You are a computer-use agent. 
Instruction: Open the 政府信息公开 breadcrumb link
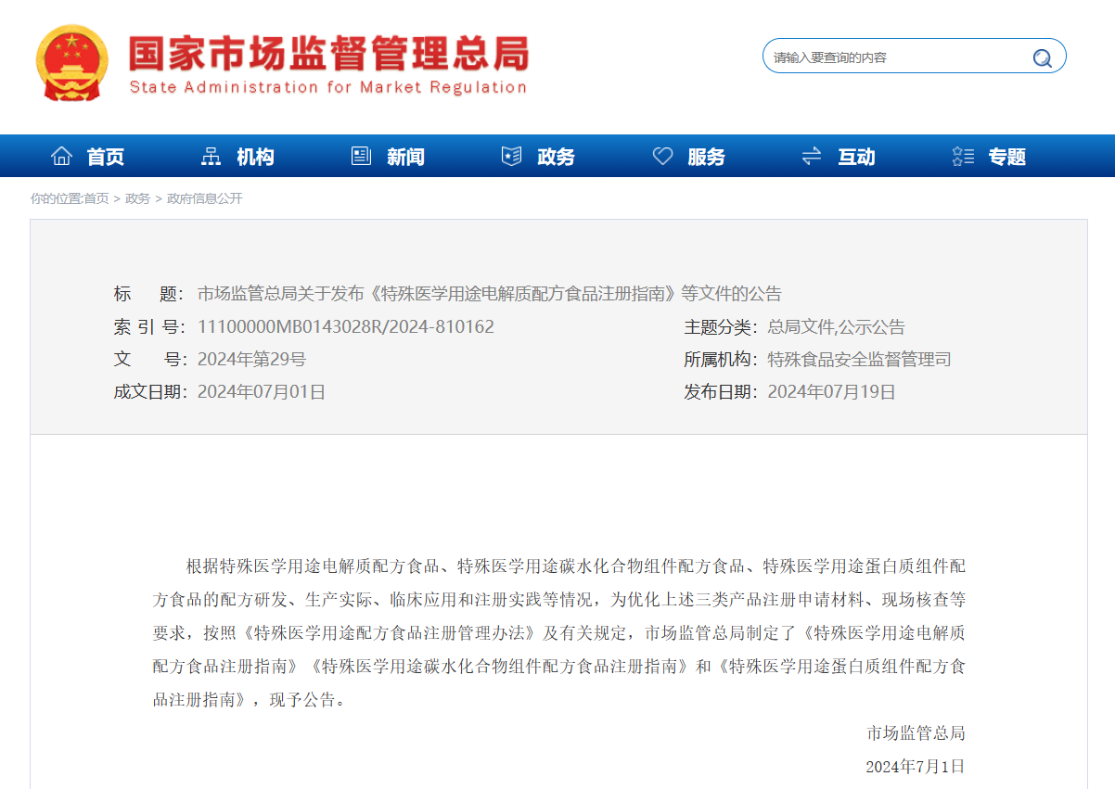(204, 198)
